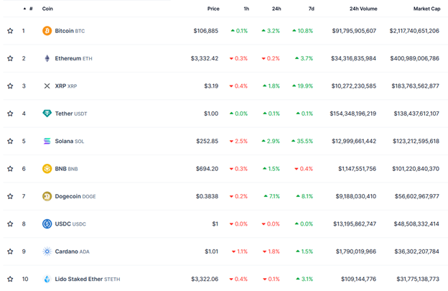The width and height of the screenshot is (448, 291).
Task: Select Tether 24h volume $154,348,196,219
Action: tap(353, 114)
